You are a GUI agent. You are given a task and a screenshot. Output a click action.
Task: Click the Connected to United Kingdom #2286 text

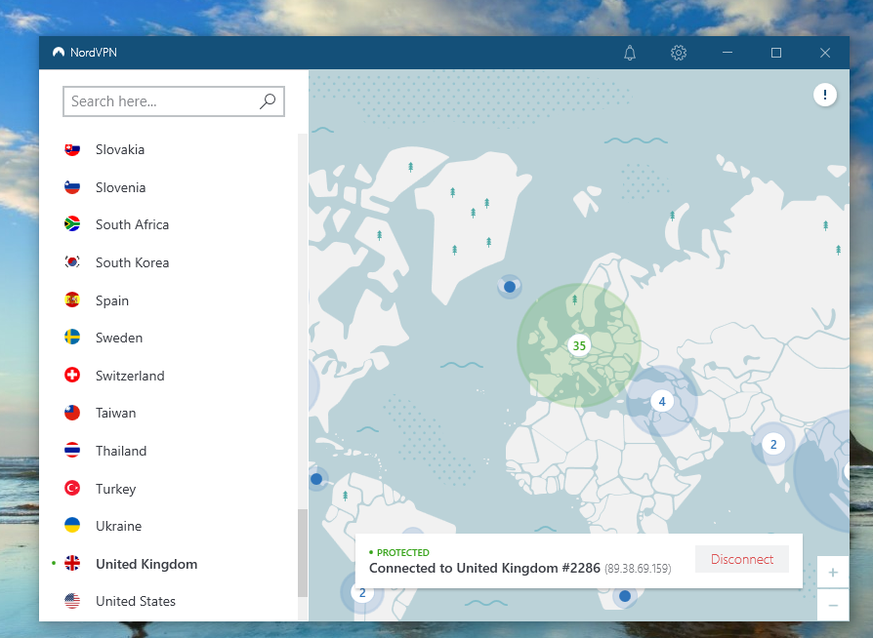[x=484, y=568]
